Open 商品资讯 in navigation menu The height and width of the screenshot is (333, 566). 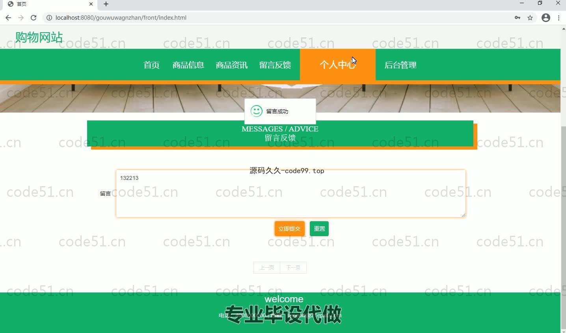[232, 65]
